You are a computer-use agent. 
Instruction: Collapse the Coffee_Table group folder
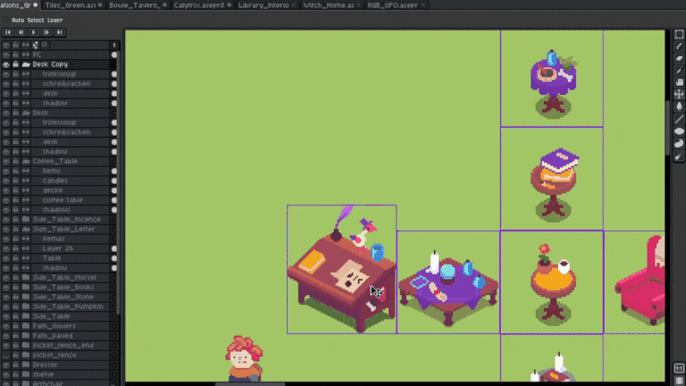[x=26, y=161]
